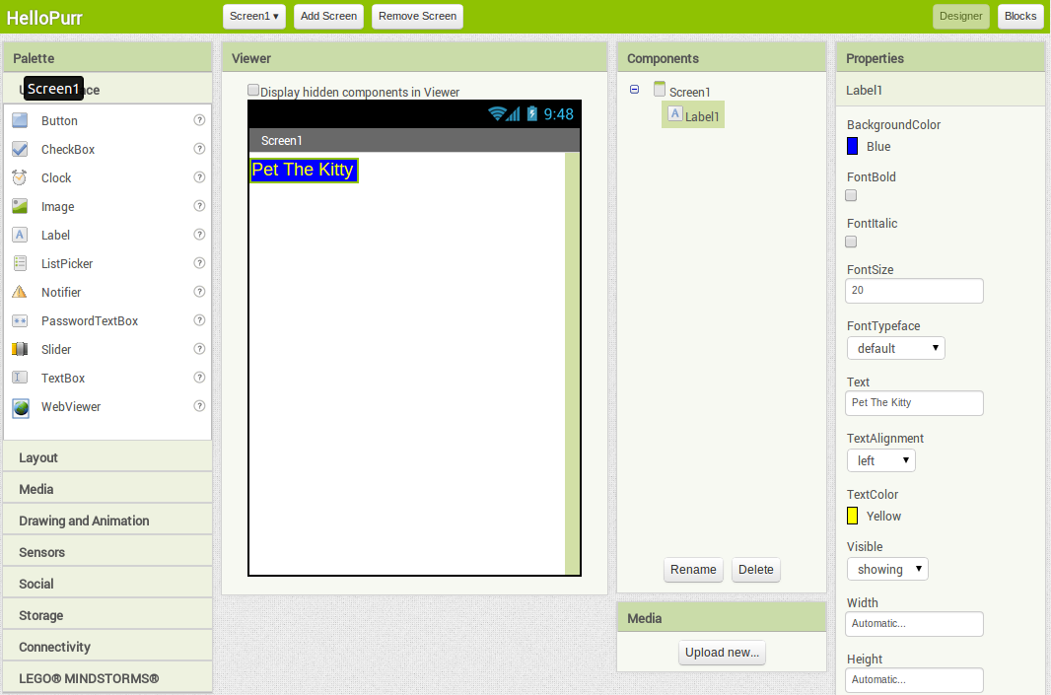The image size is (1051, 695).
Task: Click the Clock component icon
Action: (x=20, y=177)
